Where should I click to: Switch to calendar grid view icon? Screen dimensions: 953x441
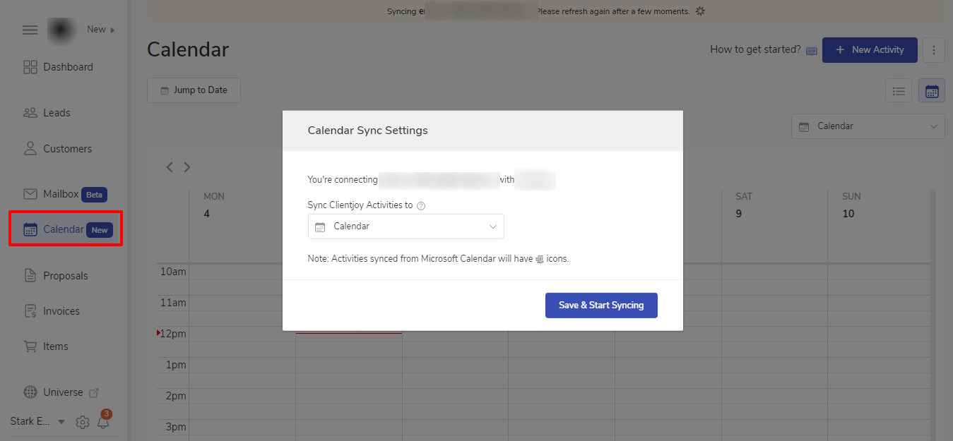point(932,91)
